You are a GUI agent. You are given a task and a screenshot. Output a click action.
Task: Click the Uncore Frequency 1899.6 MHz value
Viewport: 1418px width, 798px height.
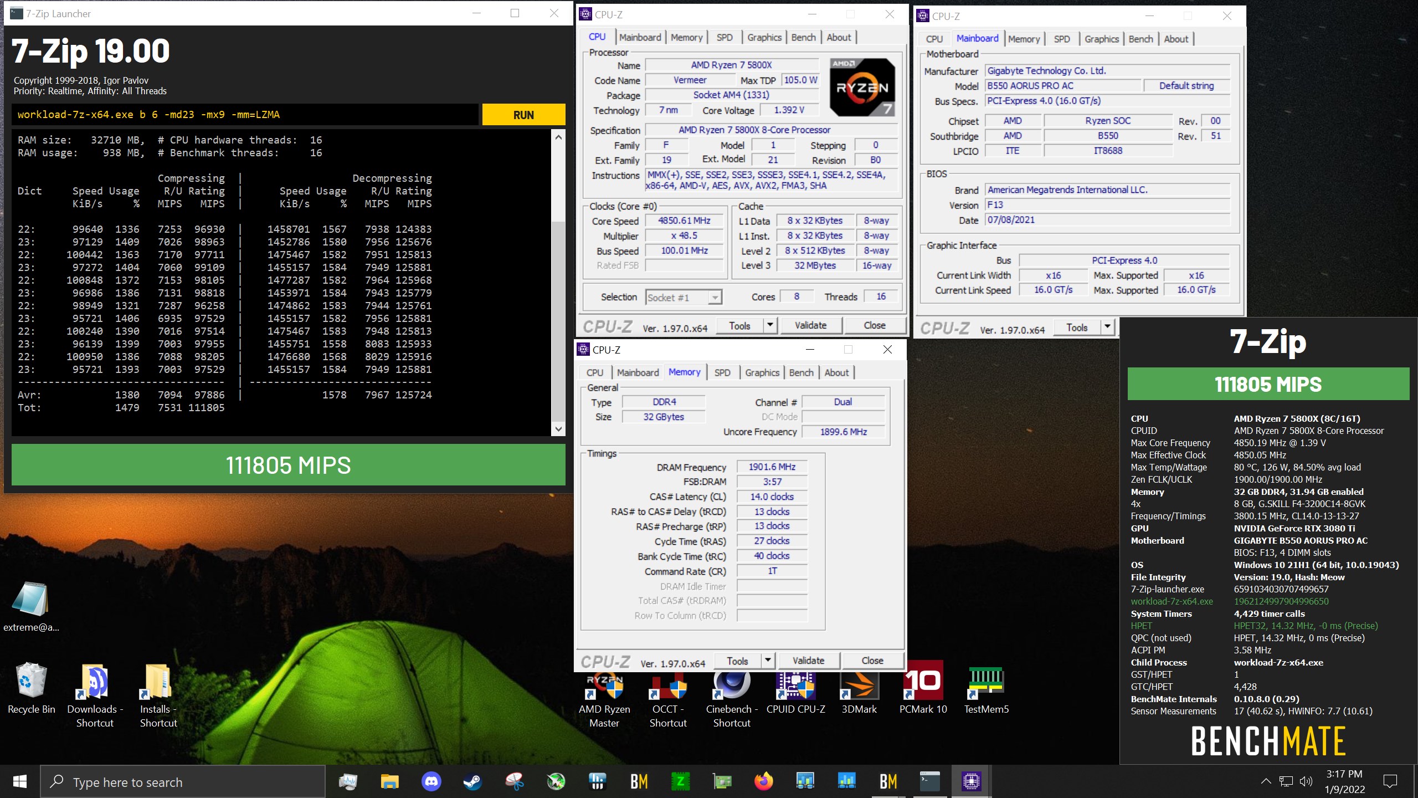[x=843, y=432]
